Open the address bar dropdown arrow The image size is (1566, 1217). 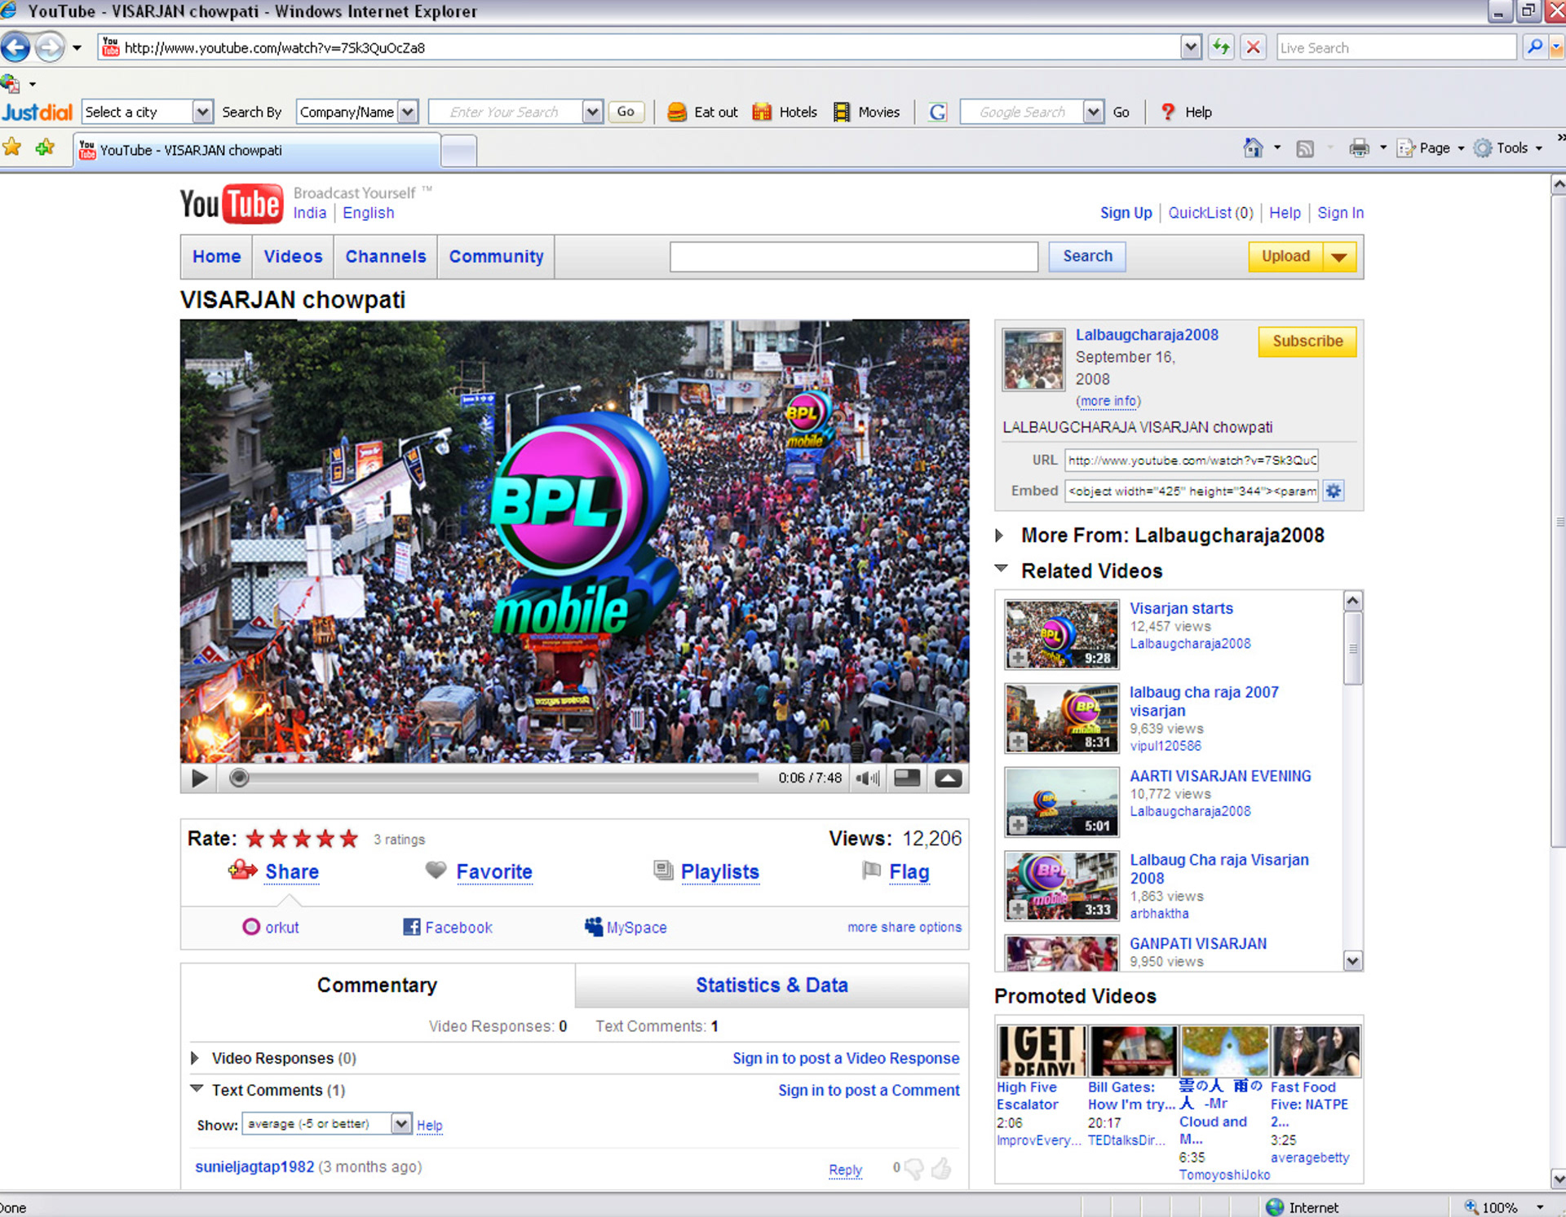coord(1191,47)
